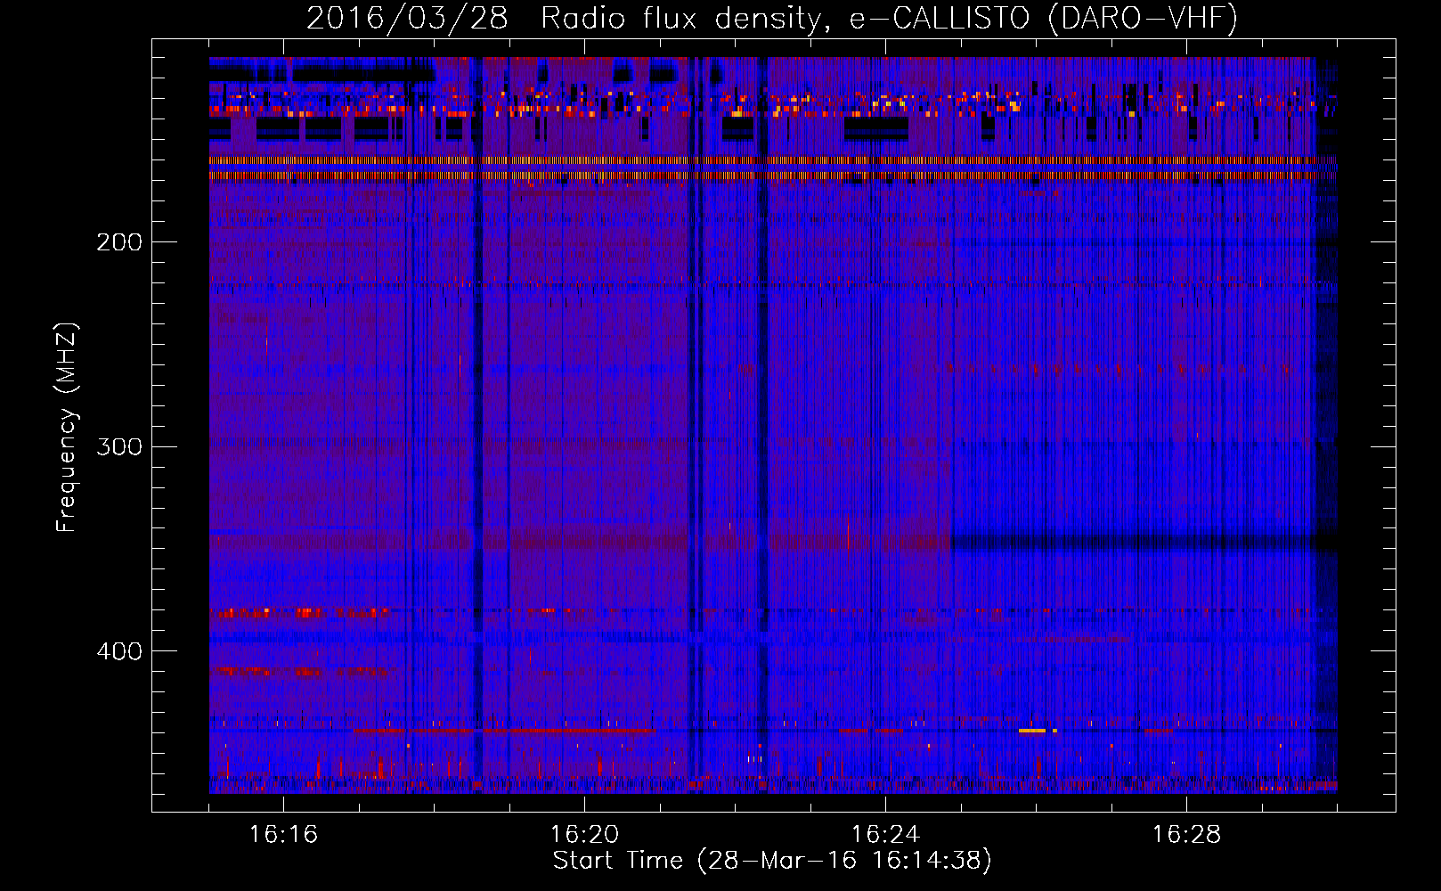Click the 'Start Time (28-Mar-16 16:14:38)' axis title
Image resolution: width=1441 pixels, height=891 pixels.
point(772,861)
